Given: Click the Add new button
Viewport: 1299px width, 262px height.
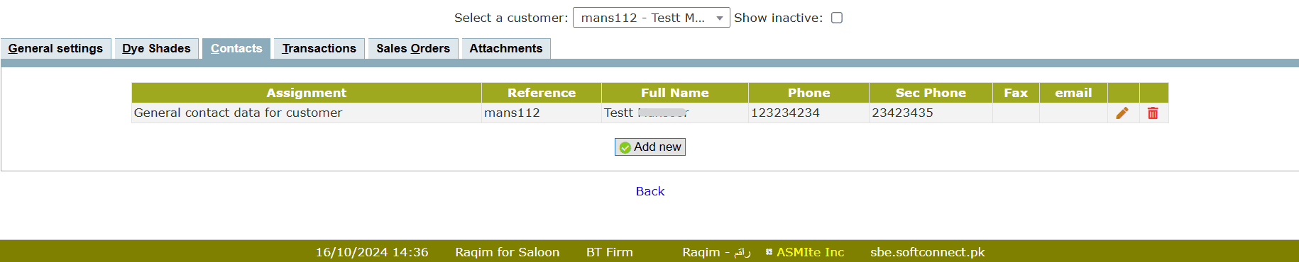Looking at the screenshot, I should click(650, 147).
